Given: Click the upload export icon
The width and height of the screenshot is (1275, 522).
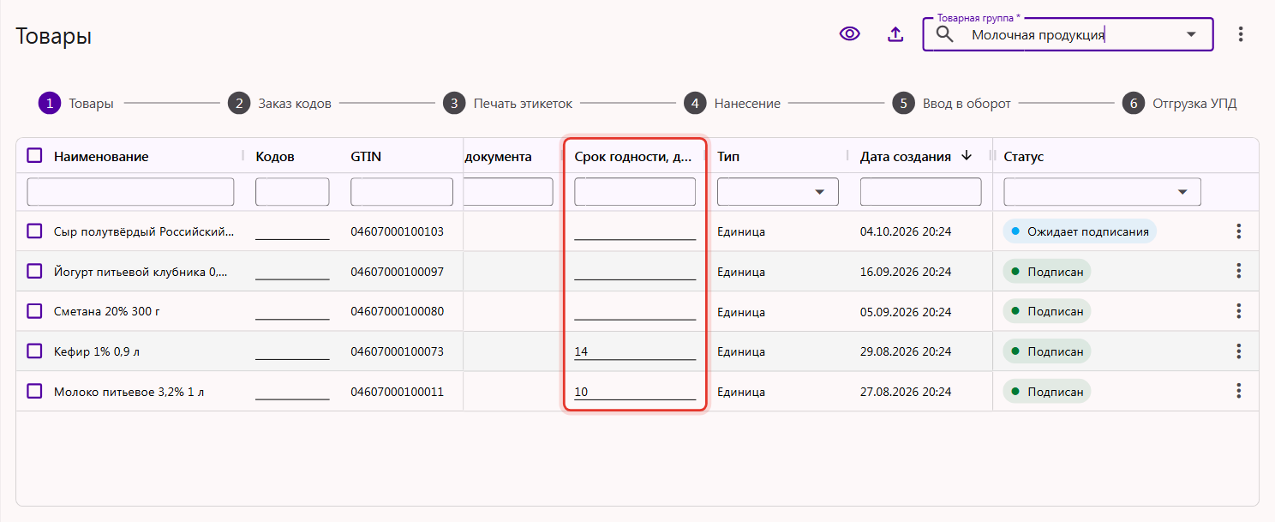Looking at the screenshot, I should pyautogui.click(x=895, y=34).
